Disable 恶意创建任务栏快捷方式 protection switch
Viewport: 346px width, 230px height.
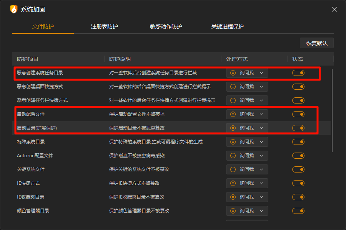[x=298, y=100]
